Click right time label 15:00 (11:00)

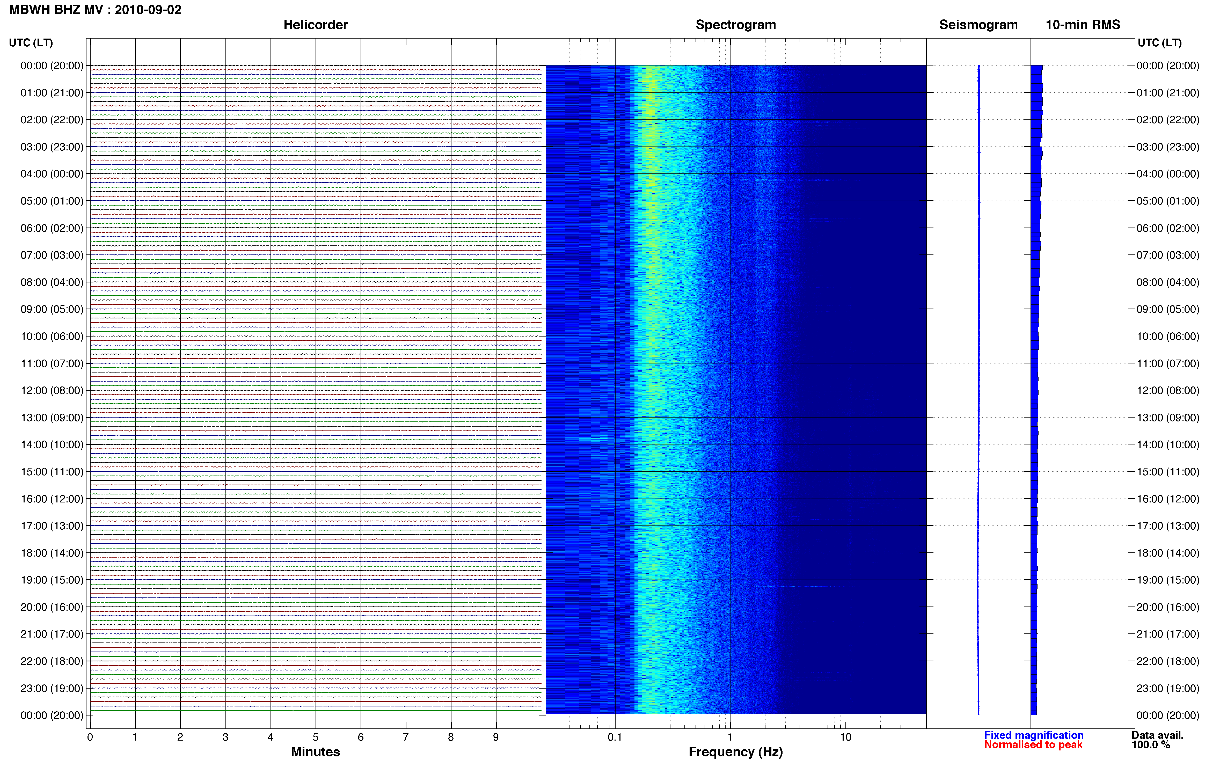[1168, 472]
